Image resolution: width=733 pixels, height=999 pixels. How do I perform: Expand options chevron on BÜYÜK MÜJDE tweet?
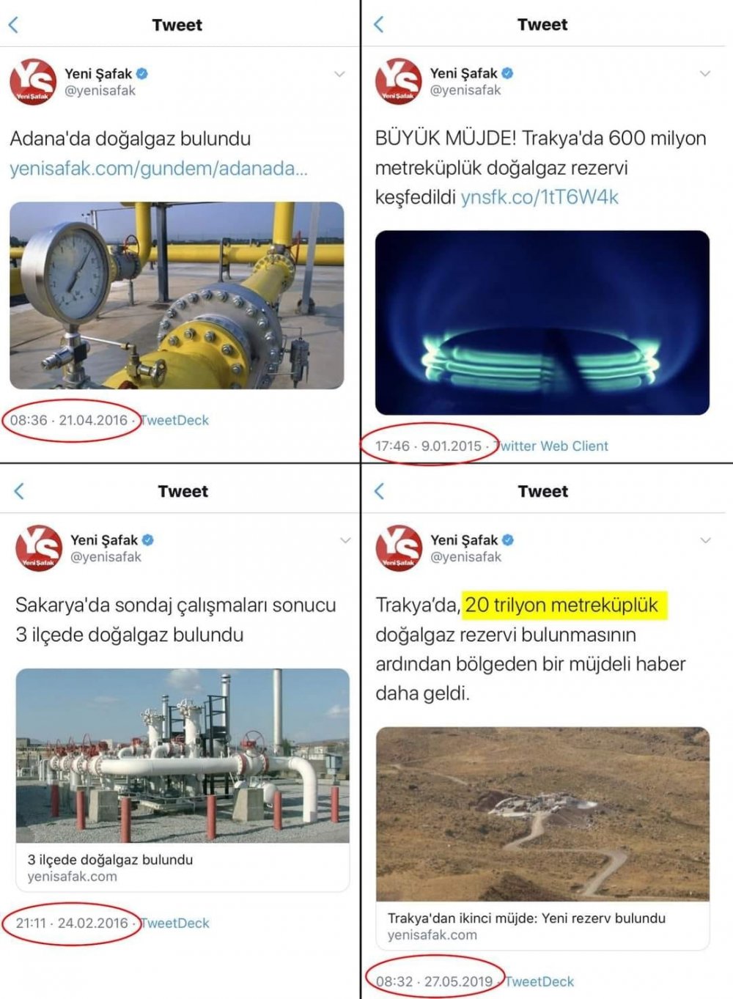click(x=705, y=73)
